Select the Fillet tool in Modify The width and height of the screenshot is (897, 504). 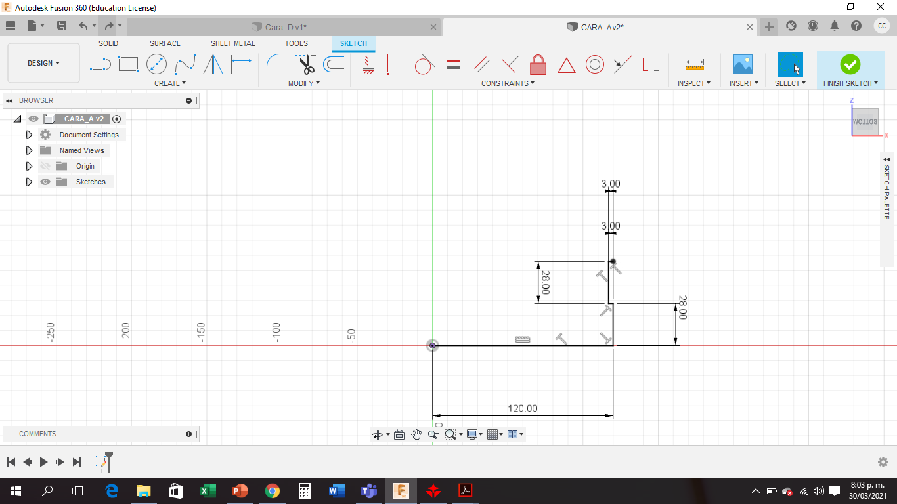(276, 64)
